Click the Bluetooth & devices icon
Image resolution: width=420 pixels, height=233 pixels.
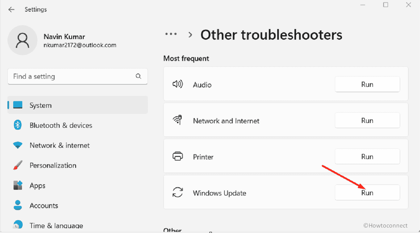click(18, 125)
